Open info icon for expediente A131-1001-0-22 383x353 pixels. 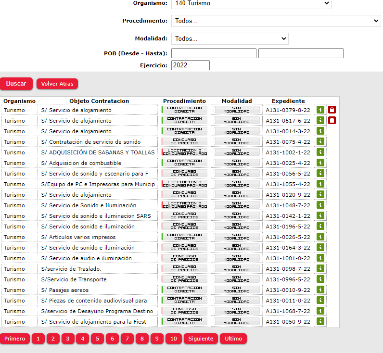[320, 258]
